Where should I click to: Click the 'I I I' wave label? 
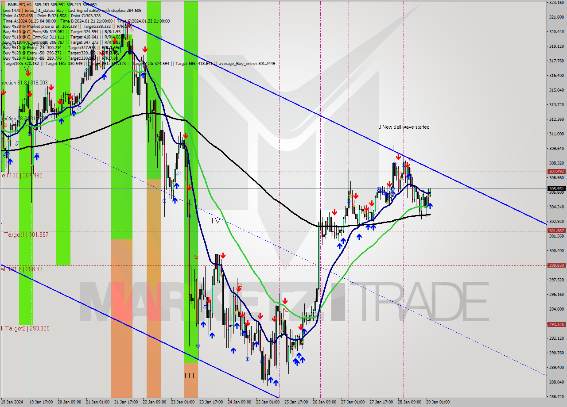pyautogui.click(x=189, y=375)
